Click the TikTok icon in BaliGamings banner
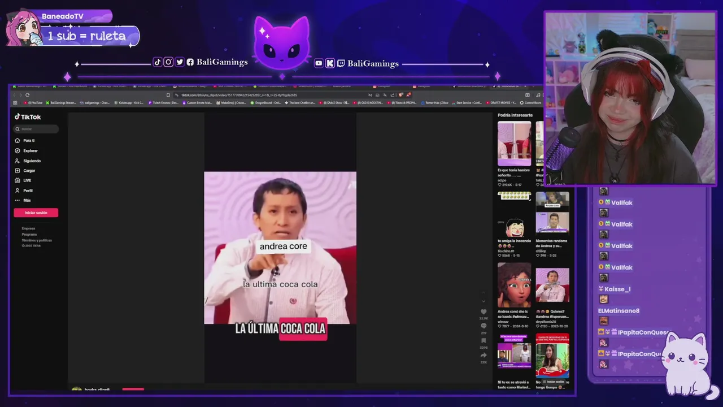Screen dimensions: 723x407 (158, 62)
